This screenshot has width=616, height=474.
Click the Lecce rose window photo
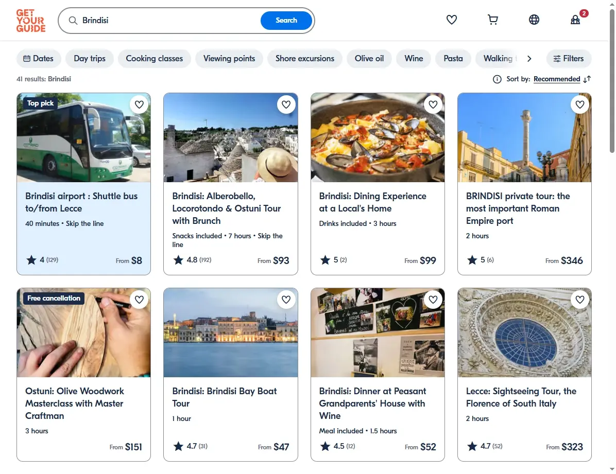[524, 332]
